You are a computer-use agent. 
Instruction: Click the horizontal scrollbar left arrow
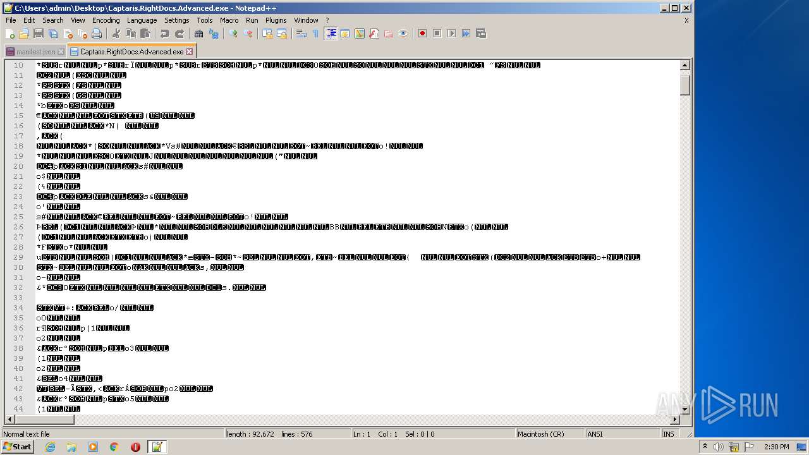(x=9, y=419)
